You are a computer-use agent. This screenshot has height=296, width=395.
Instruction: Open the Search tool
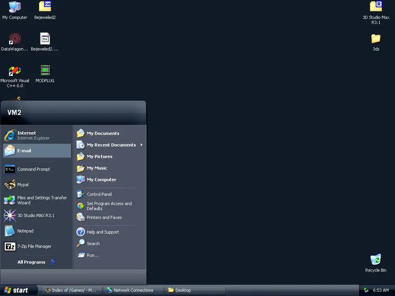click(x=110, y=244)
